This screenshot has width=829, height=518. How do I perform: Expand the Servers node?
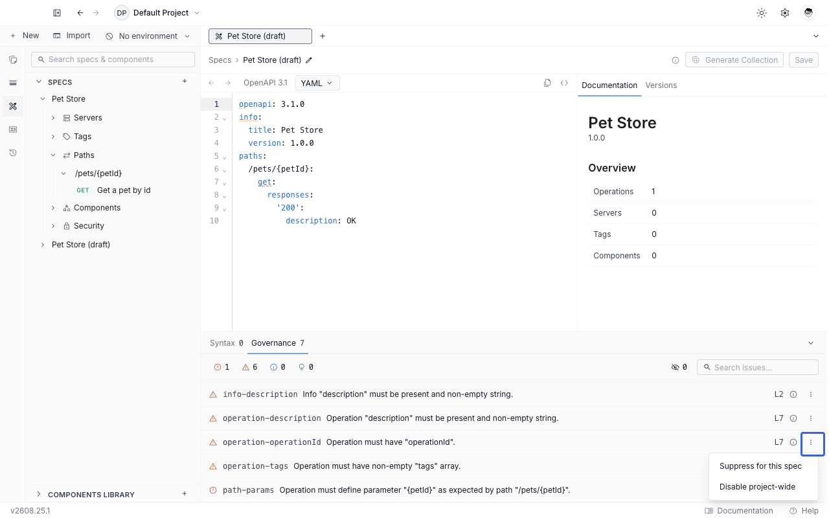(x=53, y=118)
